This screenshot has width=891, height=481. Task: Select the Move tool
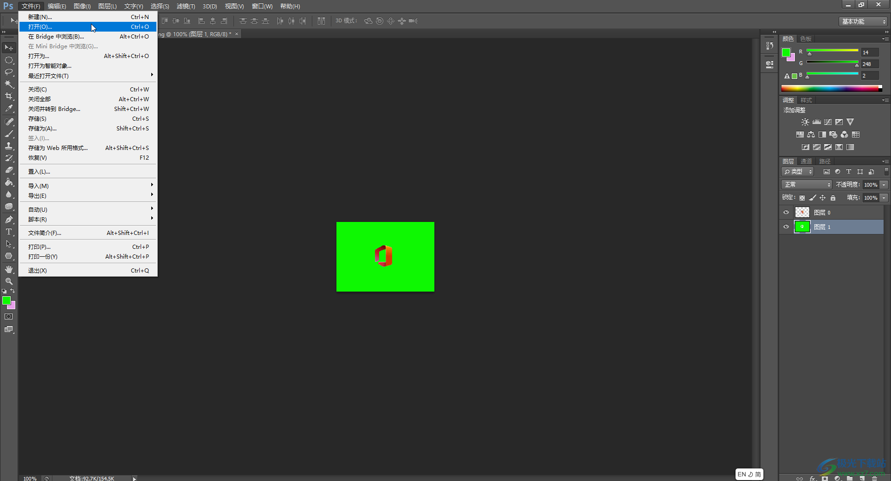9,48
